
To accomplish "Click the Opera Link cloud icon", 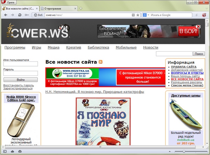I will pos(12,152).
